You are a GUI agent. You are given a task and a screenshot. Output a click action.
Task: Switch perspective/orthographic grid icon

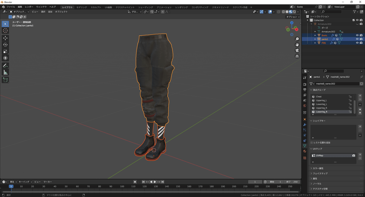(297, 56)
